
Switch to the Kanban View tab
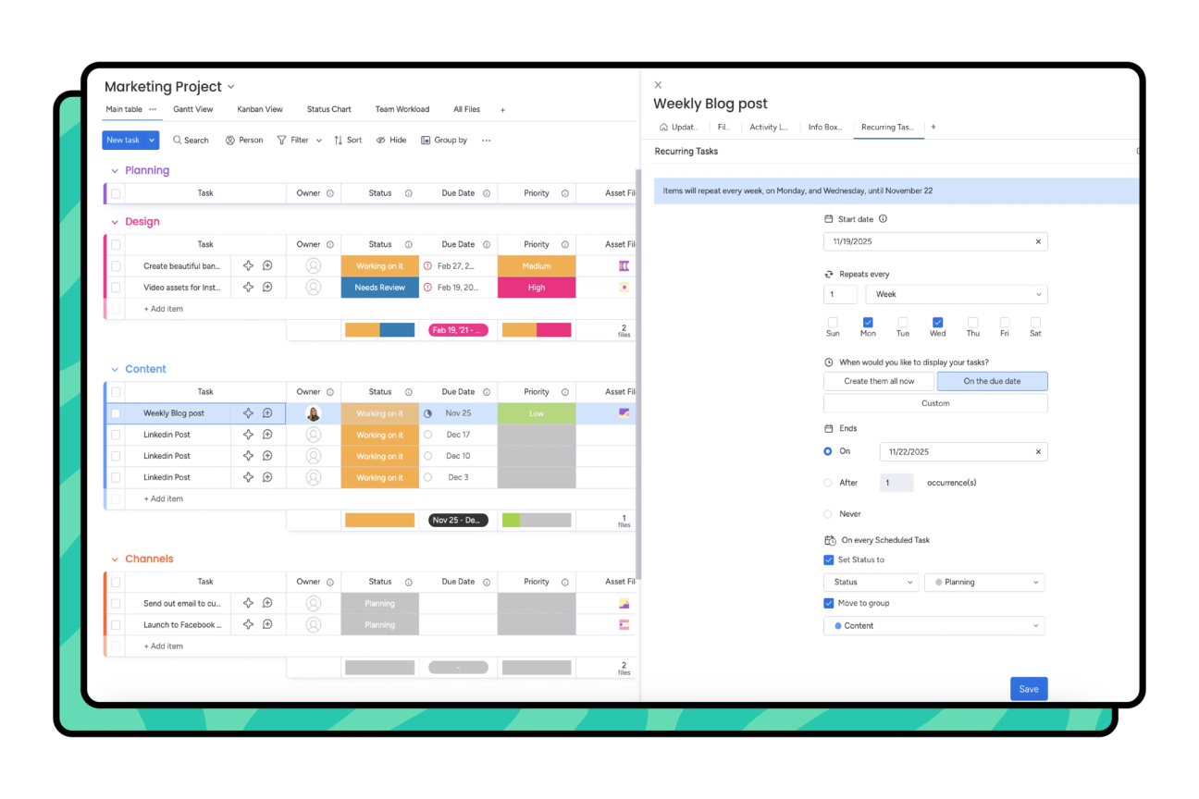259,108
